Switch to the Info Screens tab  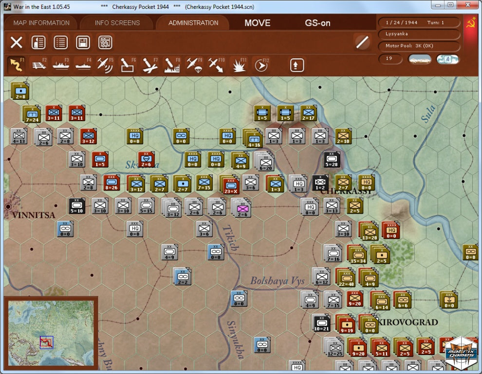(x=117, y=23)
